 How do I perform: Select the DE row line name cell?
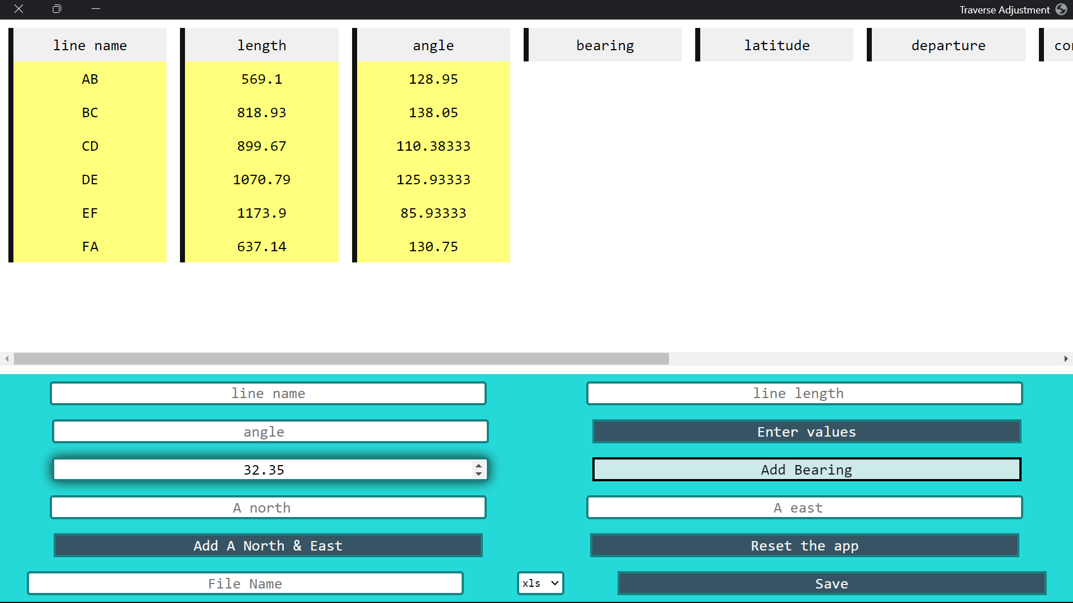(90, 180)
